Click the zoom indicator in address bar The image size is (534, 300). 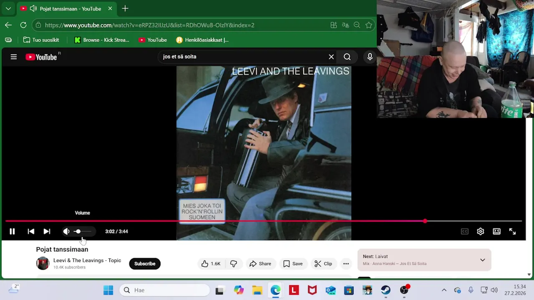tap(357, 25)
